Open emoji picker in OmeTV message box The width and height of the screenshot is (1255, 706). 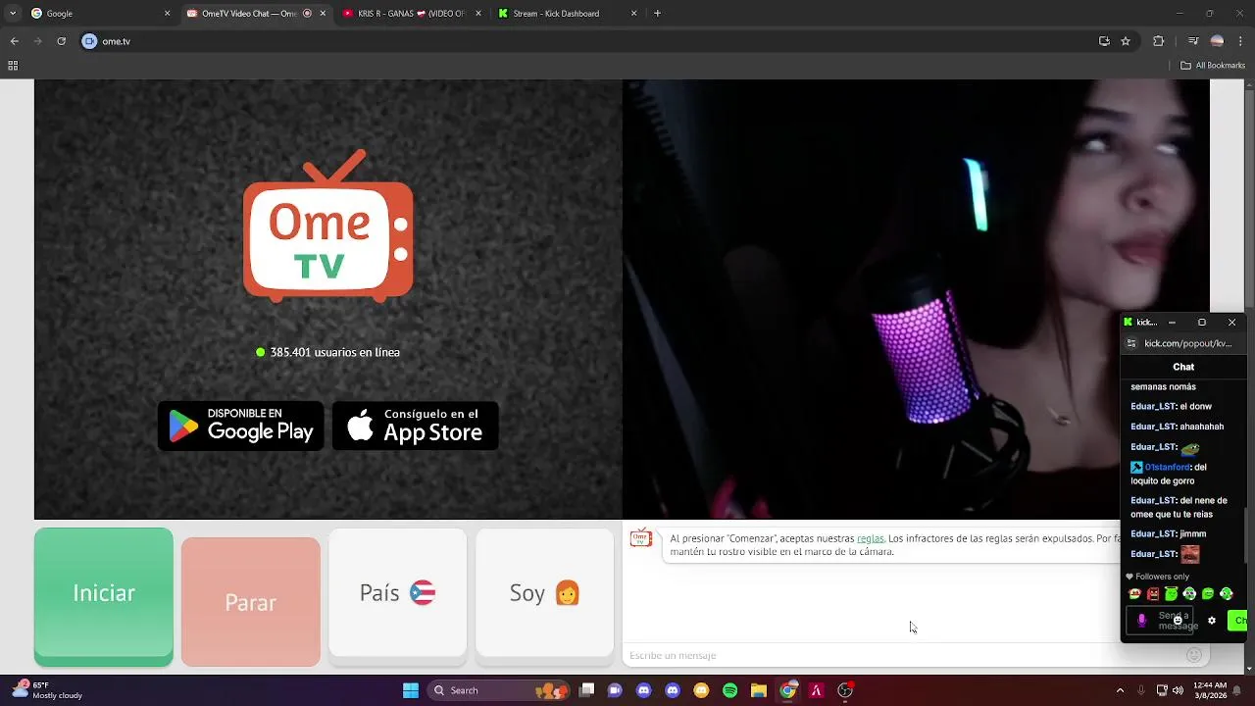click(1193, 655)
